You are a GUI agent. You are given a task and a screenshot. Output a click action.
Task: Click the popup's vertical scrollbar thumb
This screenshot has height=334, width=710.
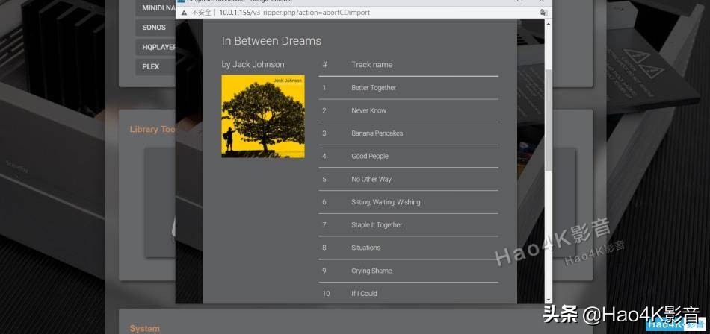pyautogui.click(x=549, y=120)
